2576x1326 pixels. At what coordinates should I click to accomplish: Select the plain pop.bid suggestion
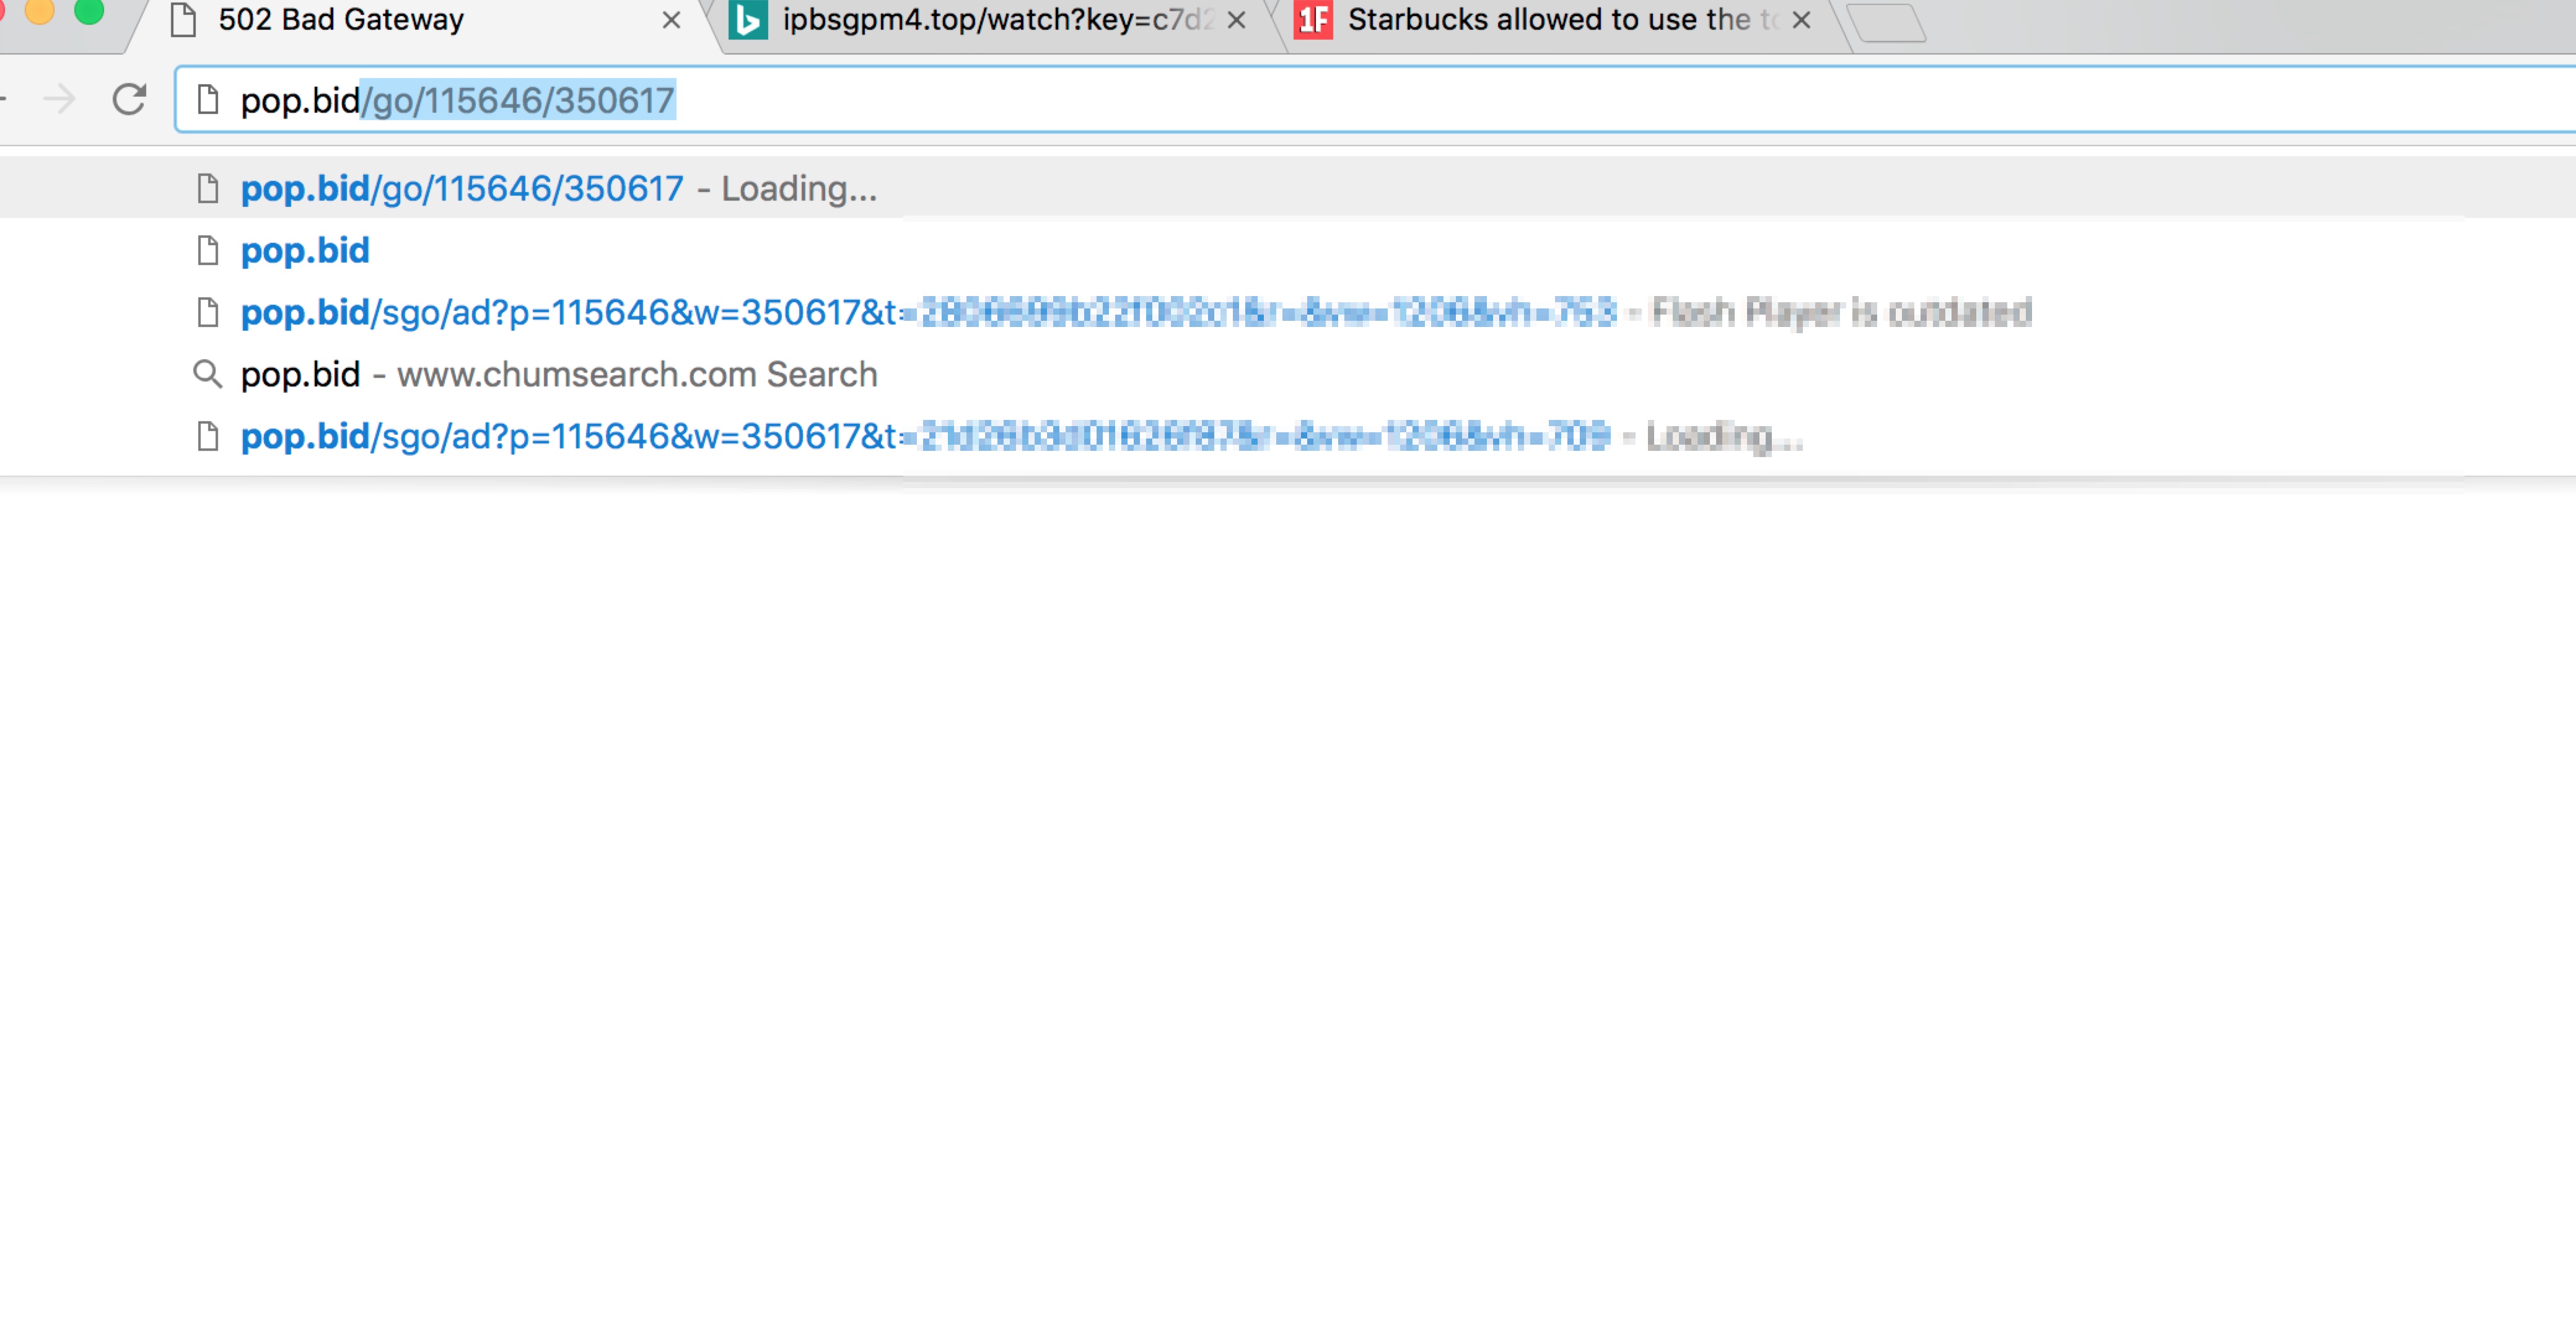pos(306,250)
